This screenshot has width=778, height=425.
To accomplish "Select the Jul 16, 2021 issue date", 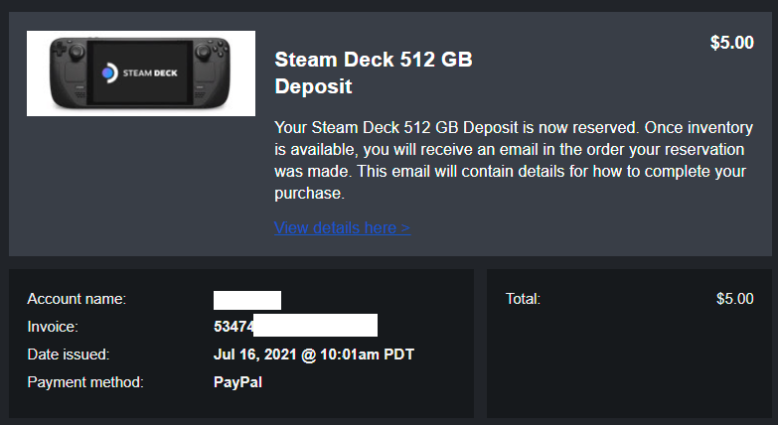I will 313,354.
